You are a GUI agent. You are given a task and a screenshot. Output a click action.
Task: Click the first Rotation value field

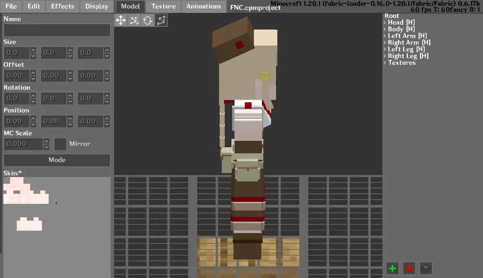(x=17, y=99)
